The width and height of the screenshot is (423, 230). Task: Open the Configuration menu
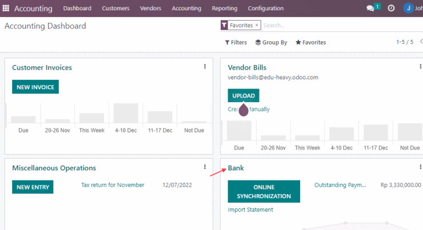tap(266, 9)
